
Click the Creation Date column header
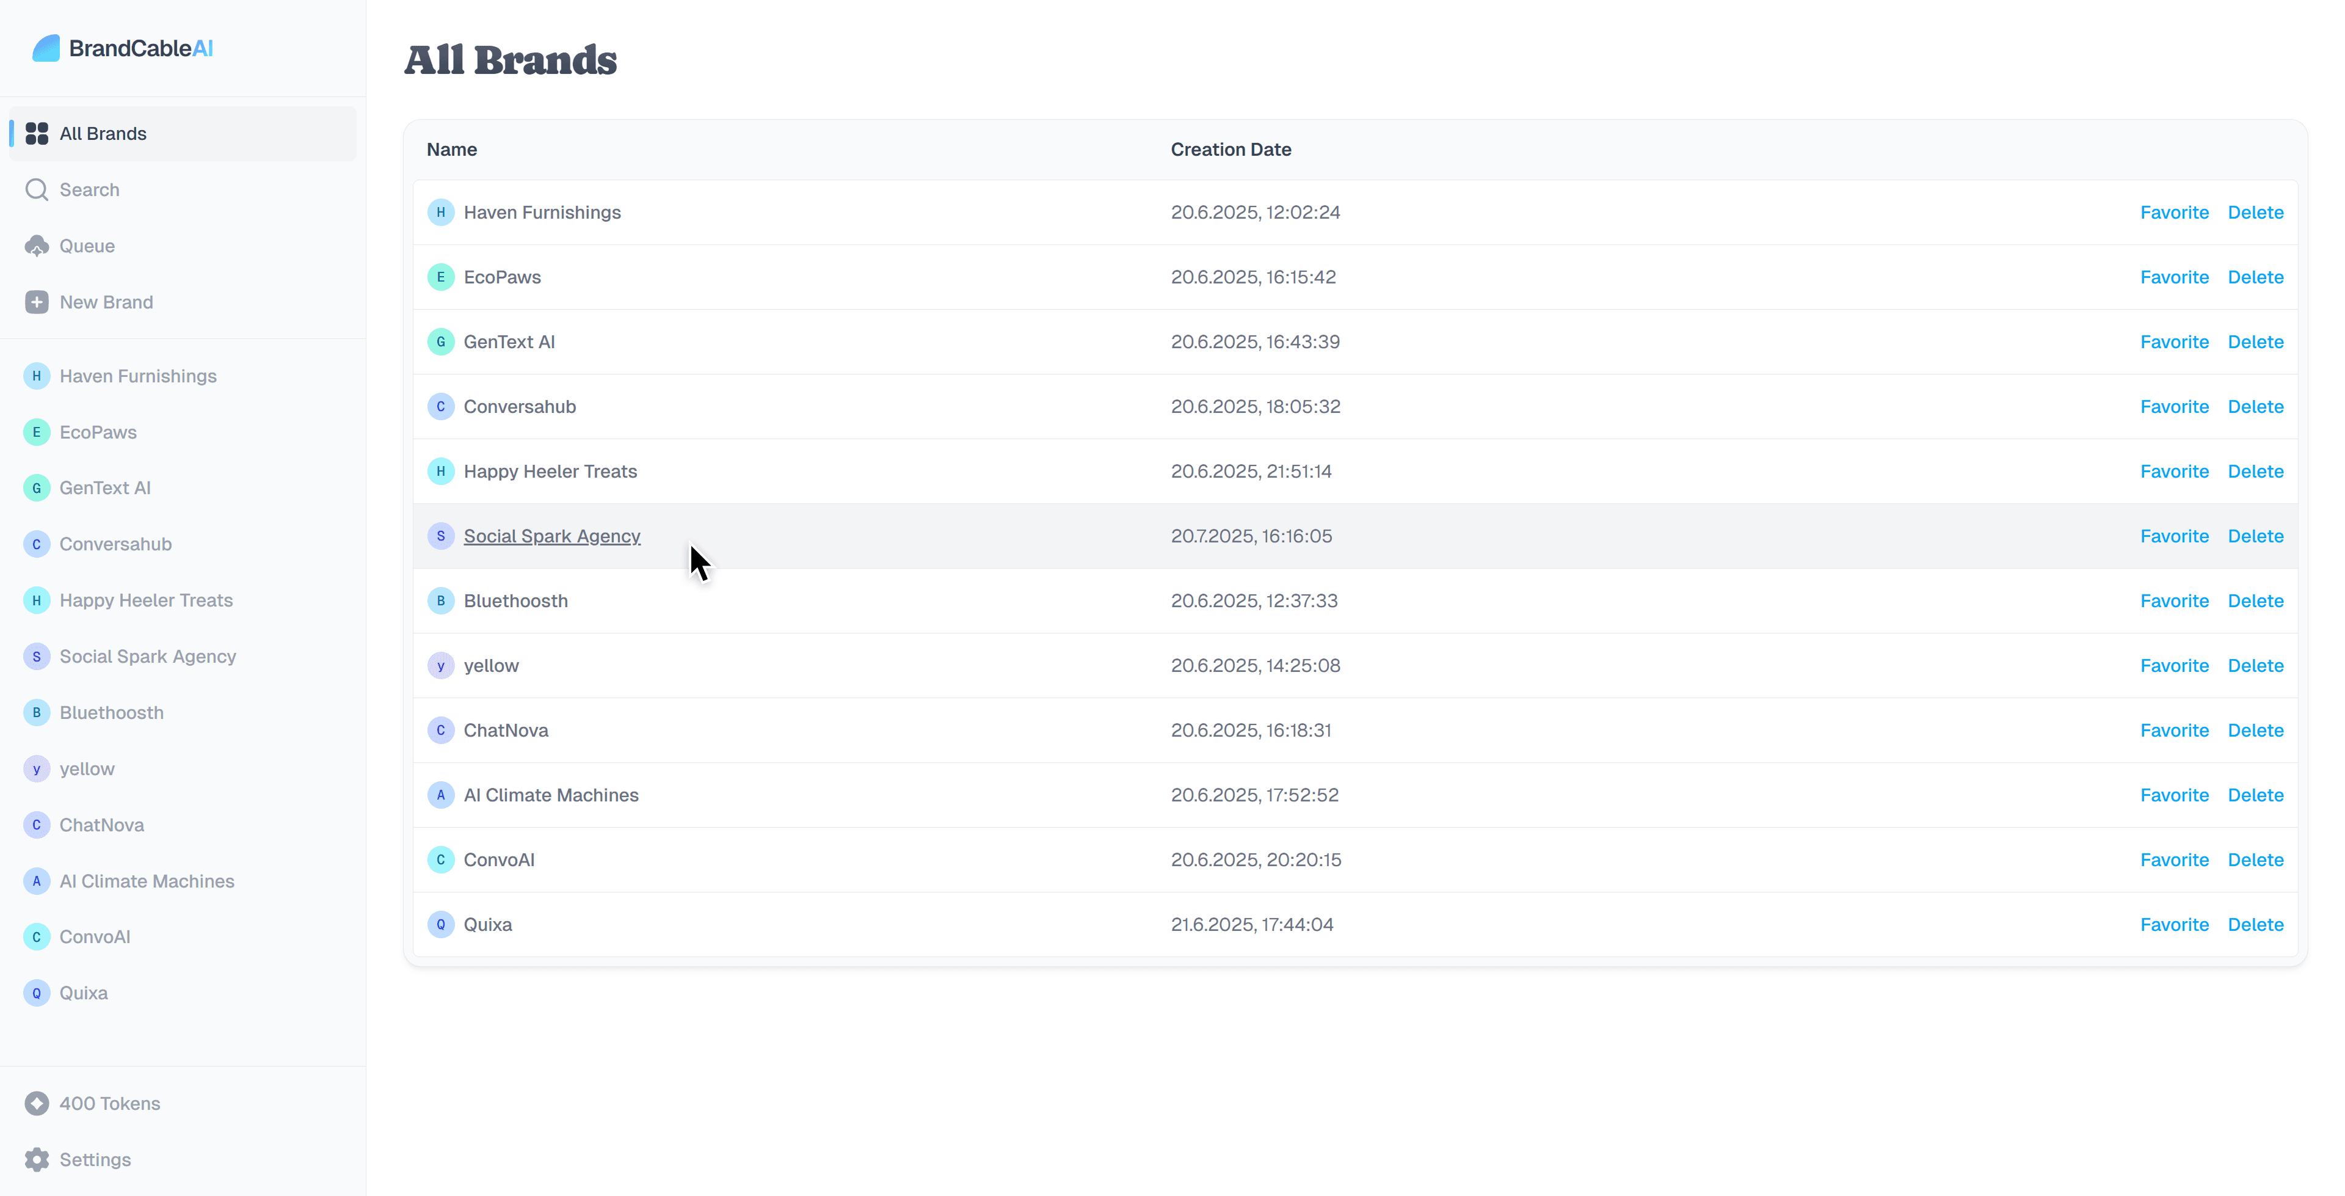tap(1231, 150)
